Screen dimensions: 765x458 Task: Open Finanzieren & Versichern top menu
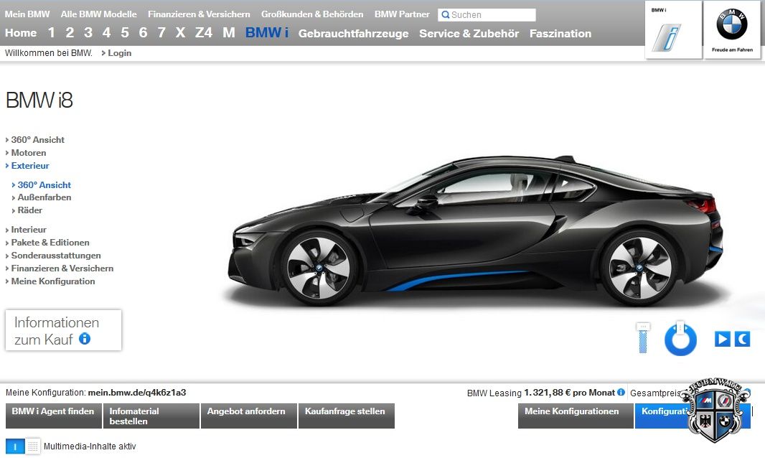[199, 14]
